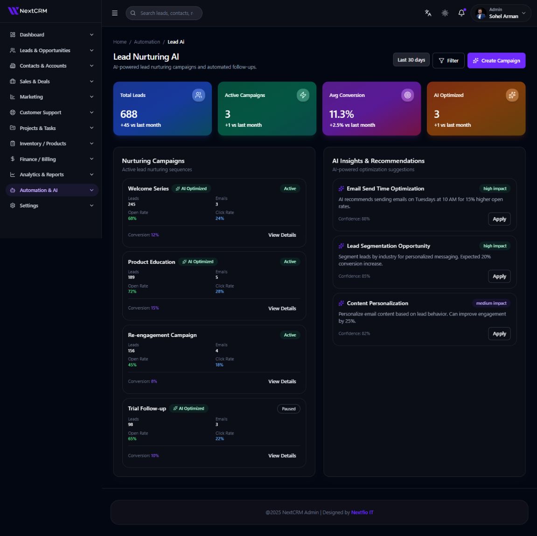Click the Analytics & Reports graph icon

(13, 174)
